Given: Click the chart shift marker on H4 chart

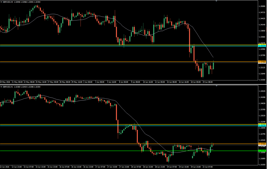Looking at the screenshot, I should (216, 1).
